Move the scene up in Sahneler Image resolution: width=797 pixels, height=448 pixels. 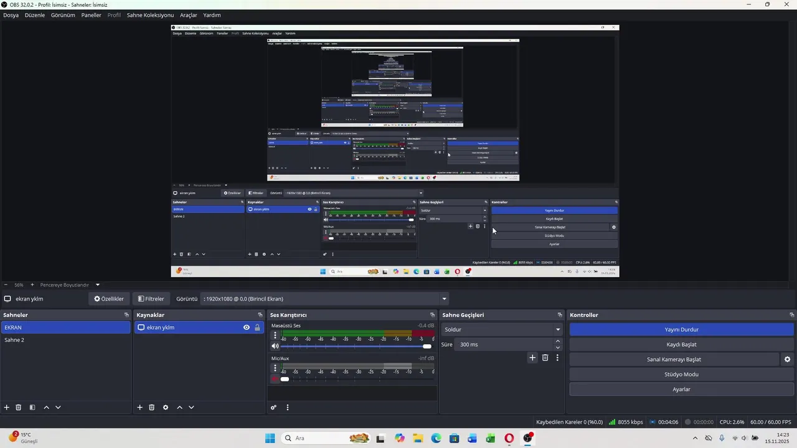[46, 408]
